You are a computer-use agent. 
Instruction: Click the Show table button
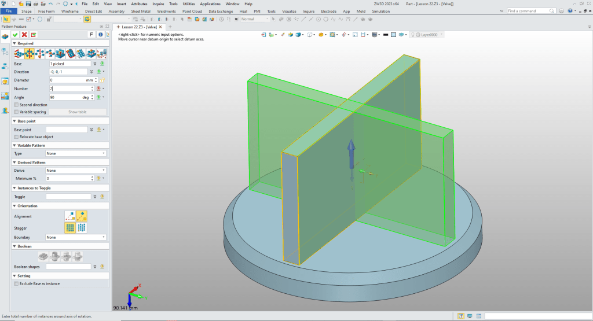78,112
